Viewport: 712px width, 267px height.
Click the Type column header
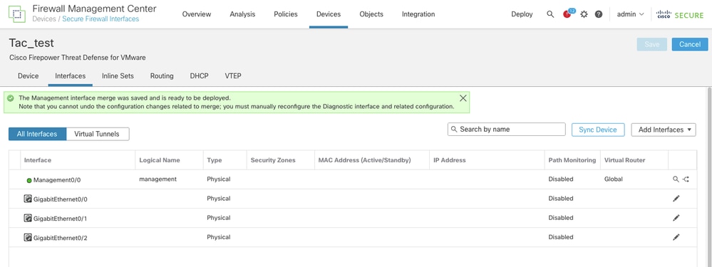pos(215,160)
